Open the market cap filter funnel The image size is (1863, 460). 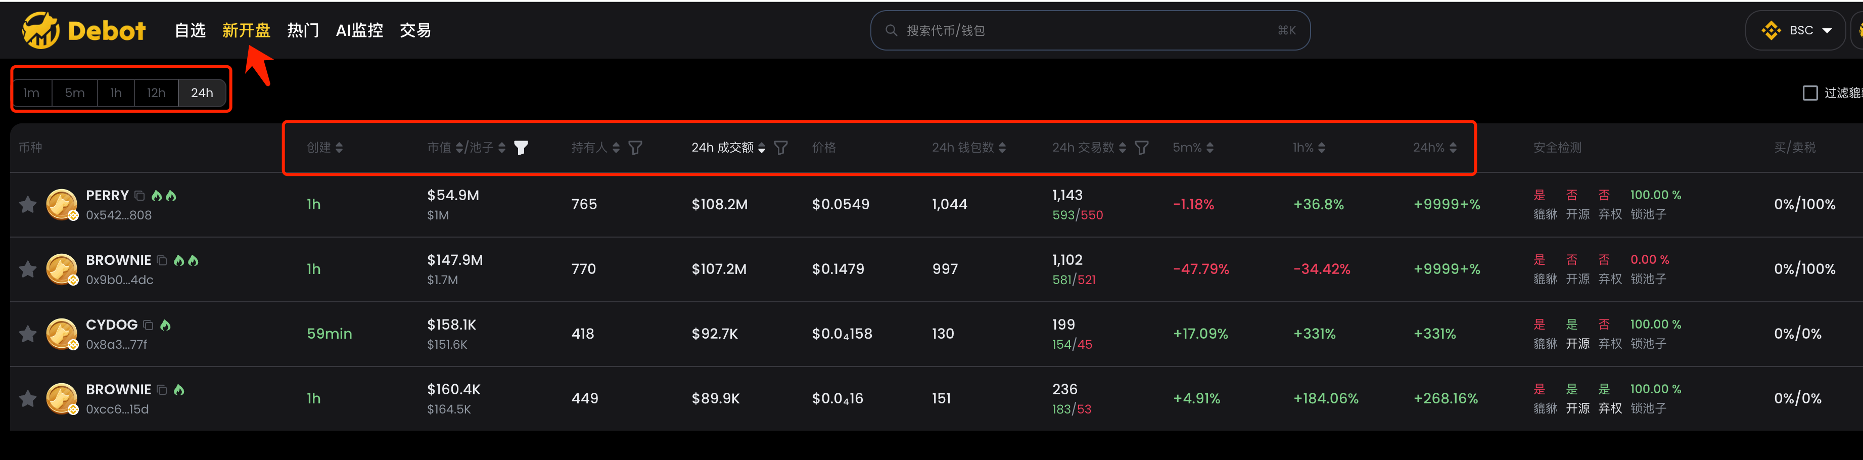[521, 148]
